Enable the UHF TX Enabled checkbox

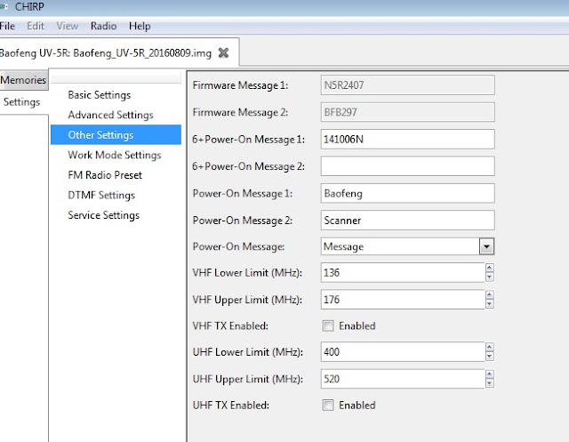pyautogui.click(x=328, y=405)
